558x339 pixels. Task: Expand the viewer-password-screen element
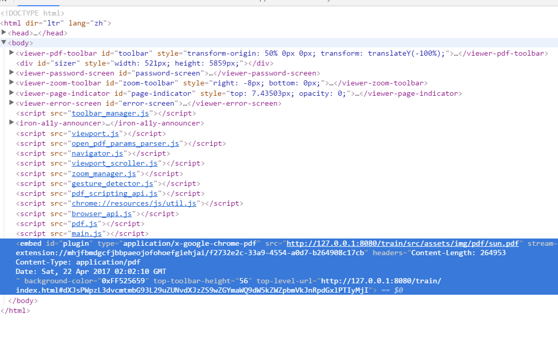[x=12, y=73]
